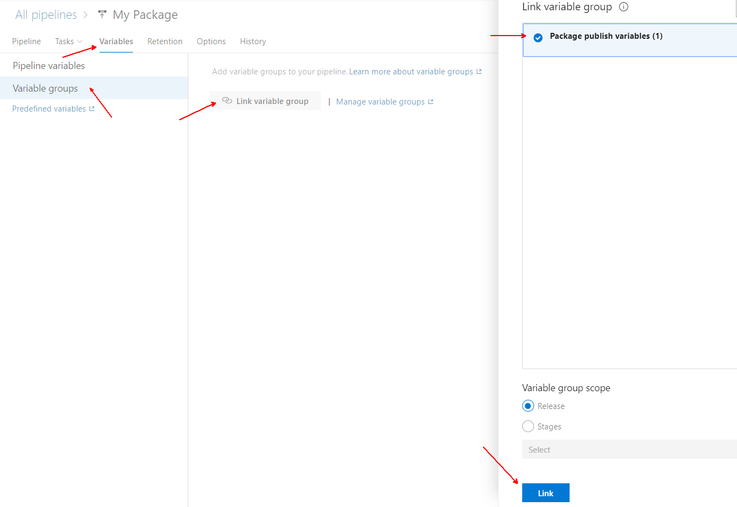Open the History tab
Image resolution: width=737 pixels, height=507 pixels.
252,41
